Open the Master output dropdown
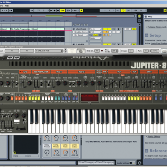This screenshot has width=167, height=167. [x=95, y=38]
